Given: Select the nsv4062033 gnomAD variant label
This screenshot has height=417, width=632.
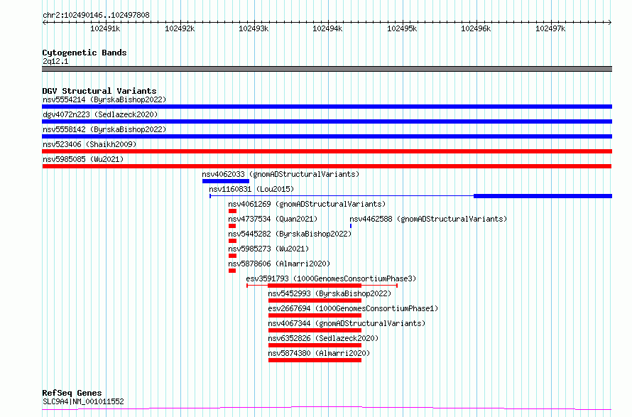Looking at the screenshot, I should [280, 174].
